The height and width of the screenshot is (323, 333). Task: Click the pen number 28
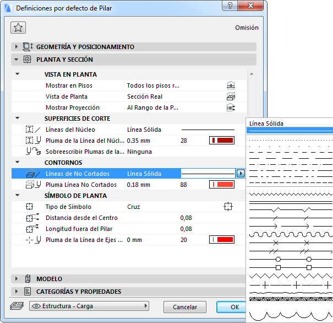pyautogui.click(x=184, y=141)
